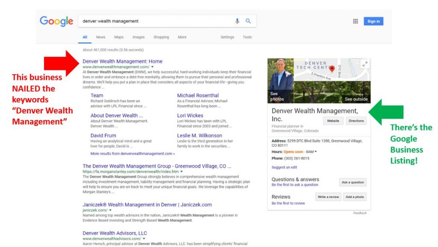Open the Google apps grid launcher
Viewport: 438px width, 247px height.
tap(355, 20)
